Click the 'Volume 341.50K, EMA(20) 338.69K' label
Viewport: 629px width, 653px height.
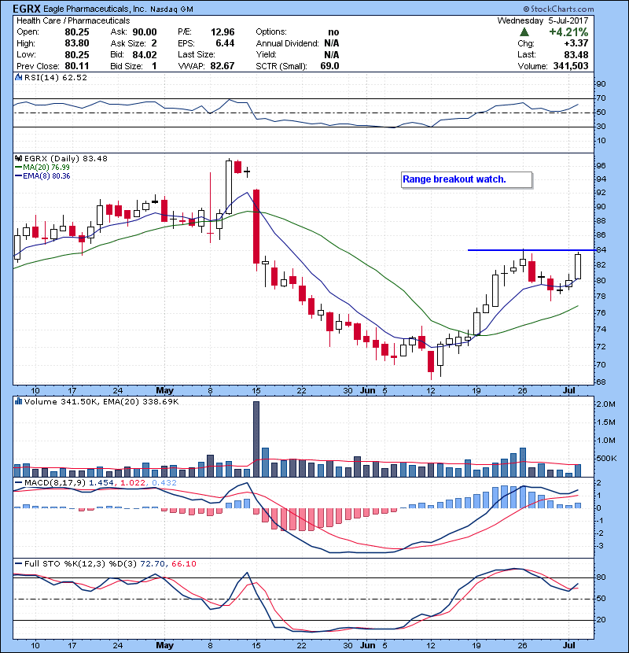101,402
